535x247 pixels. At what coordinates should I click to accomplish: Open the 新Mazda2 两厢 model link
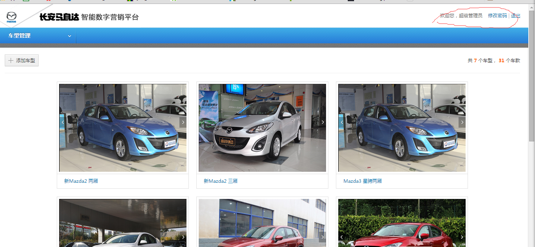pyautogui.click(x=81, y=181)
